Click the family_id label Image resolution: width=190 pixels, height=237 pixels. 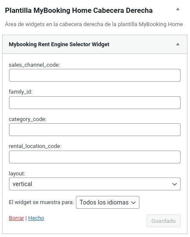tap(21, 92)
